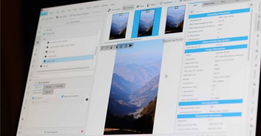Click the red icon next to Auto-tag Scan button
The height and width of the screenshot is (136, 261).
(x=82, y=132)
